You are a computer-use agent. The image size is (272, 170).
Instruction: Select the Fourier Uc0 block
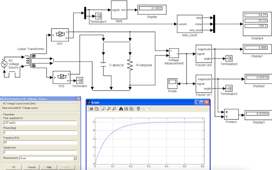tap(204, 54)
